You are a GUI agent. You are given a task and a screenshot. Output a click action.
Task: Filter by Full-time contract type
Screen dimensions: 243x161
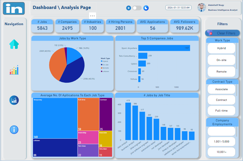[x=221, y=110]
